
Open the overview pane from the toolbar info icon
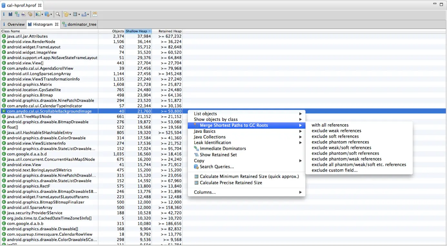4,14
